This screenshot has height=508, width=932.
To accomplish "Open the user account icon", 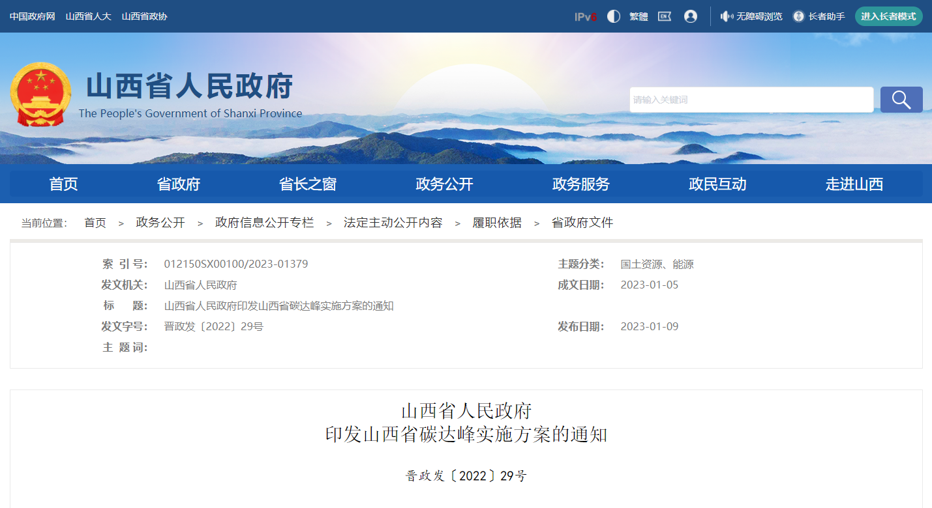I will tap(691, 16).
